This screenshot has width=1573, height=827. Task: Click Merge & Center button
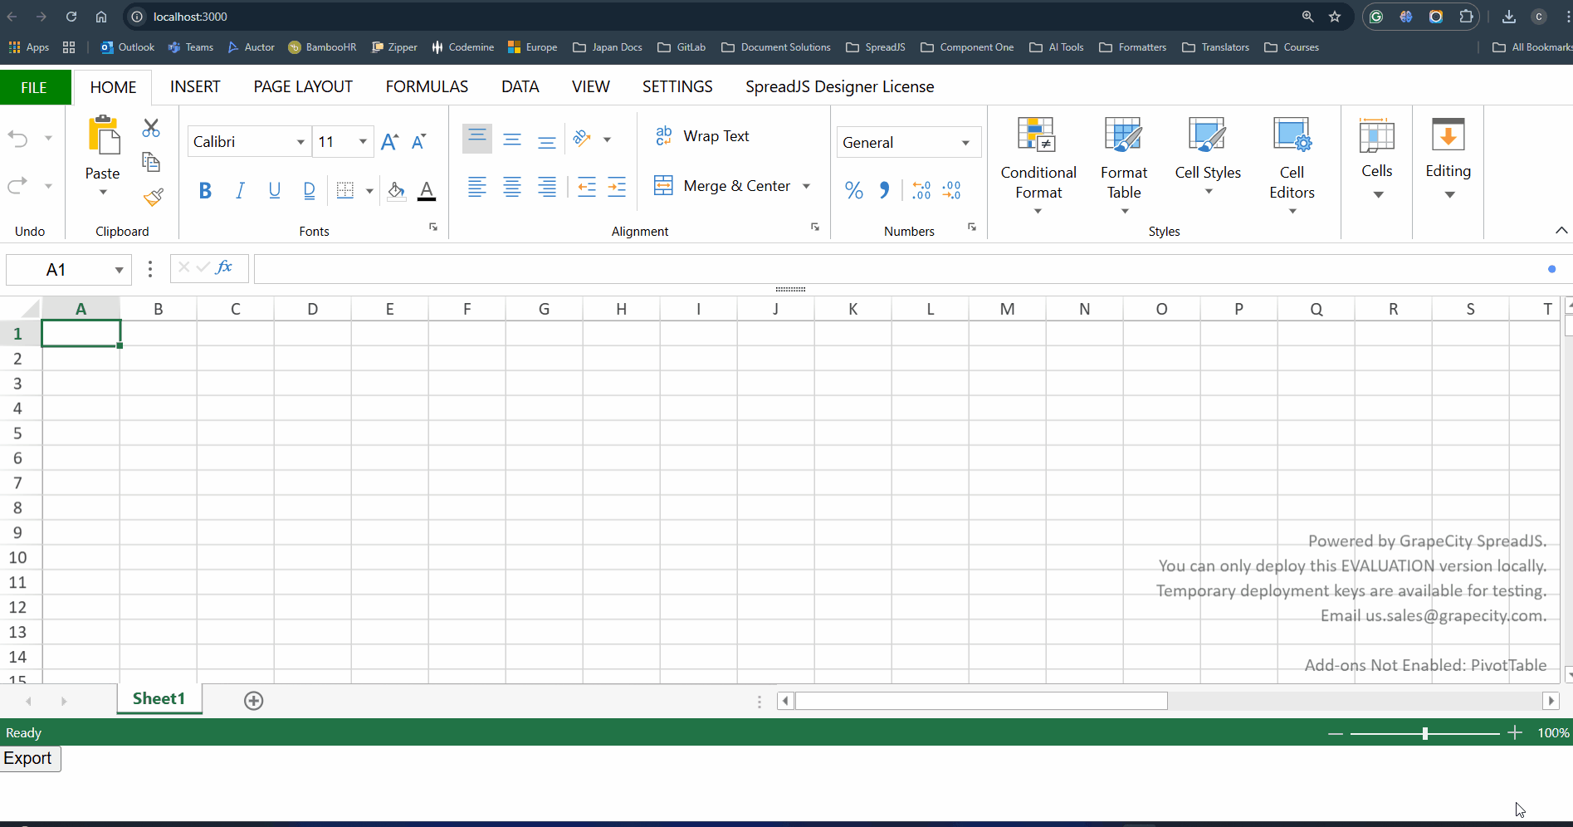coord(721,186)
